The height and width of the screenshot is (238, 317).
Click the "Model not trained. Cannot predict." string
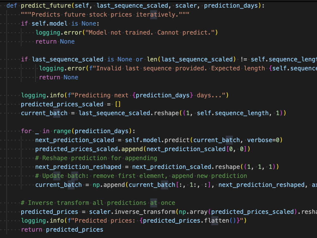coord(150,33)
